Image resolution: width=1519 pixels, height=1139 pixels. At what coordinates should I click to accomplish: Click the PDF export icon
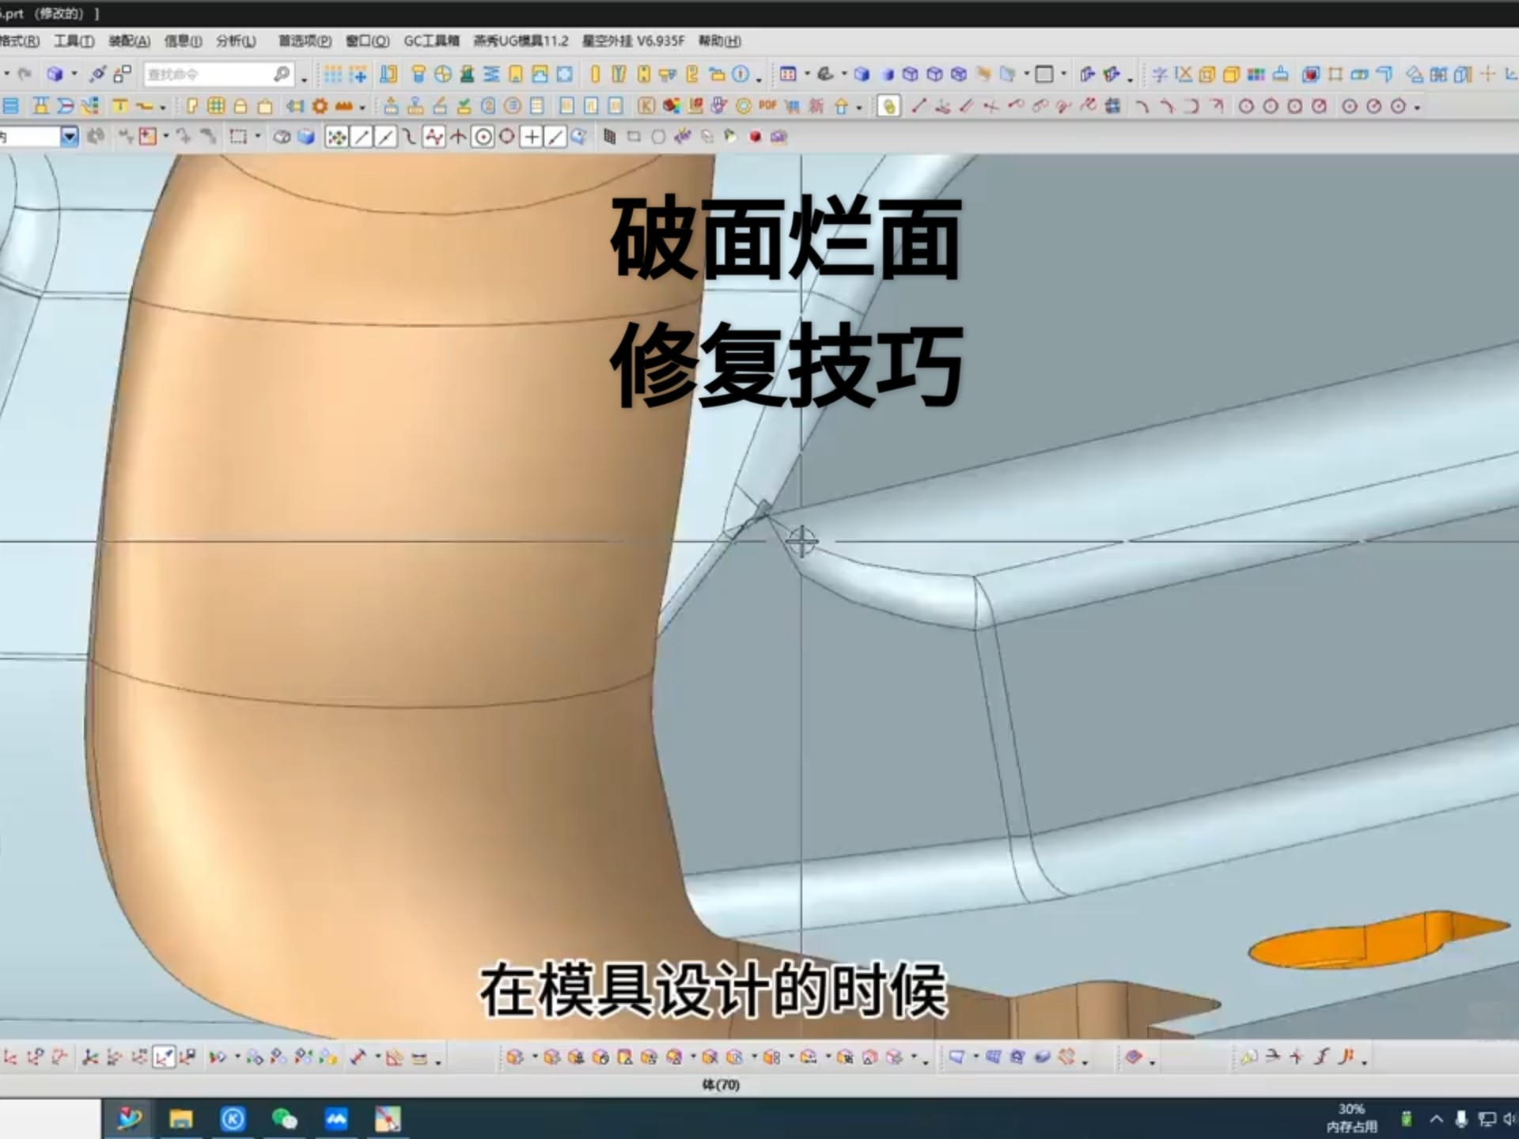767,106
